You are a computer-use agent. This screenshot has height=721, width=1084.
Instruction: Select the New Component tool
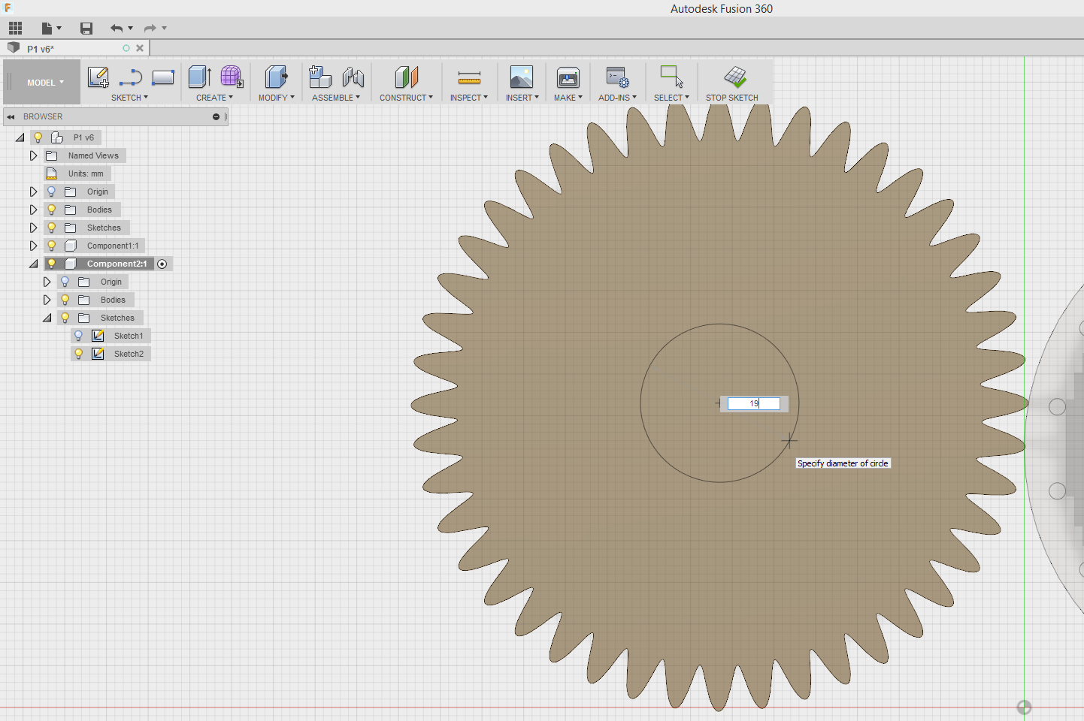[x=320, y=77]
